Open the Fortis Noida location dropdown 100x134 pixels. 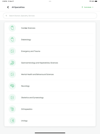point(87,7)
